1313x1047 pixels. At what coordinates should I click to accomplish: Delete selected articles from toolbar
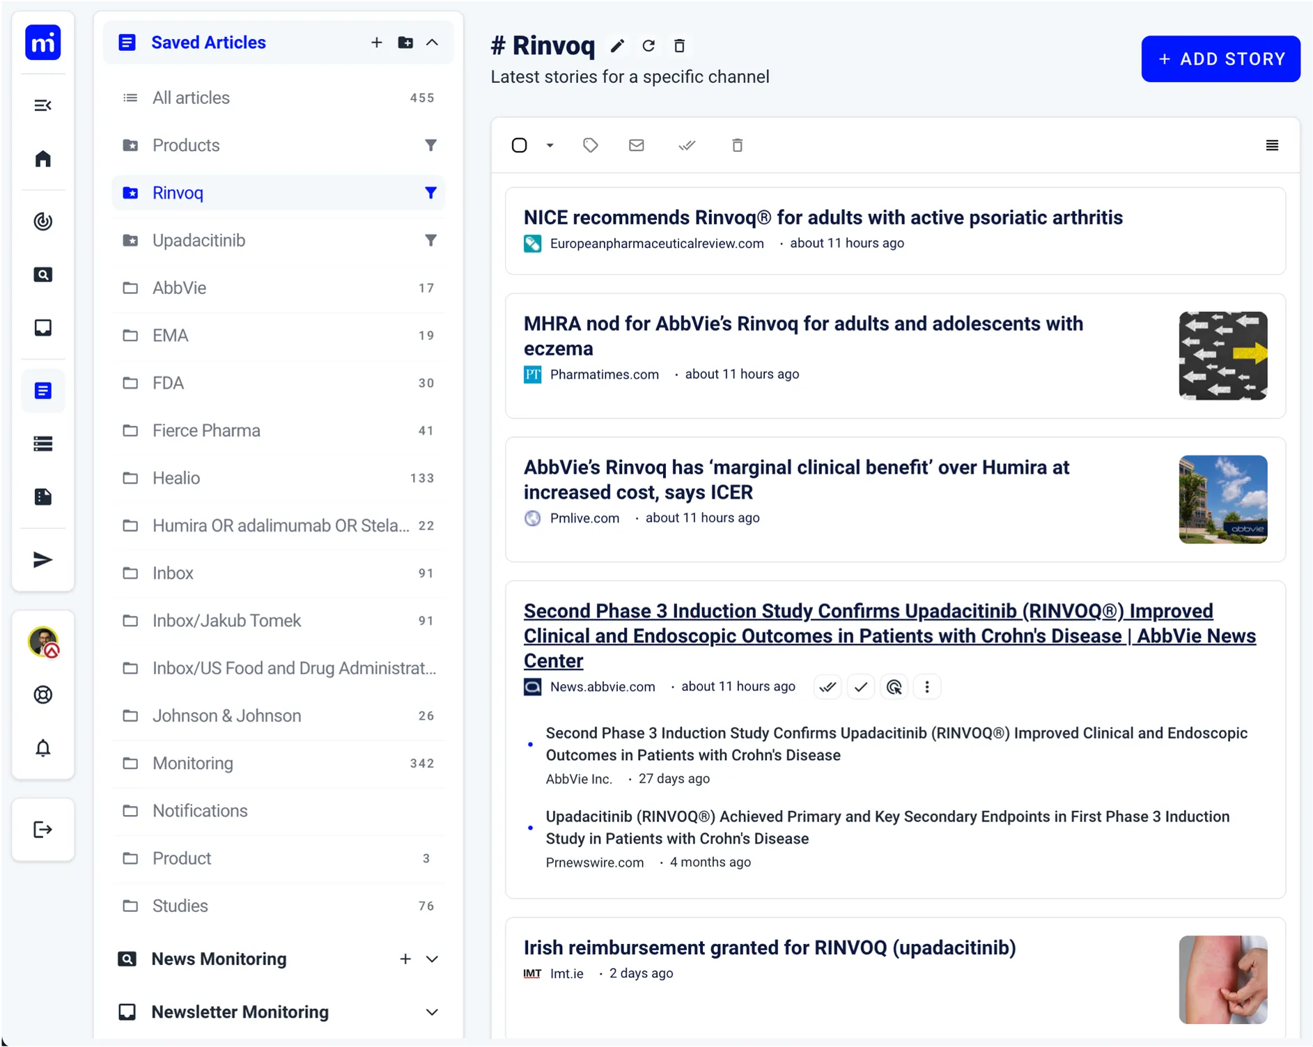click(x=738, y=145)
